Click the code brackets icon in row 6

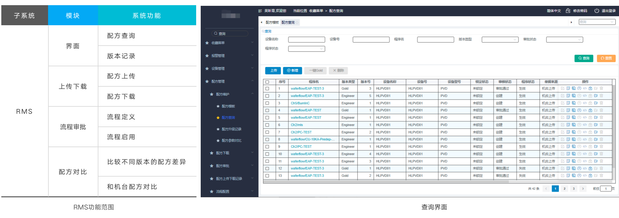click(585, 125)
